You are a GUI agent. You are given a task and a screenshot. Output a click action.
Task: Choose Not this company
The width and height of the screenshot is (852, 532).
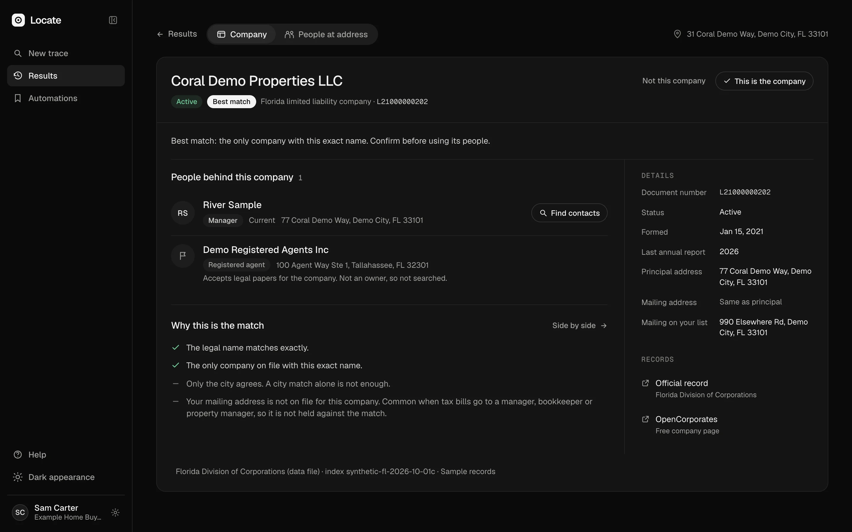click(x=674, y=81)
